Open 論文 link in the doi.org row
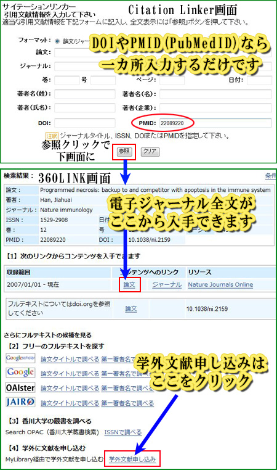This screenshot has width=277, height=470. click(x=131, y=308)
